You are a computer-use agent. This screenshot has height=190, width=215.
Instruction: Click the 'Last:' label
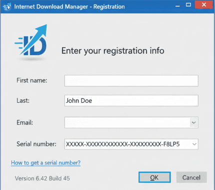coord(23,101)
